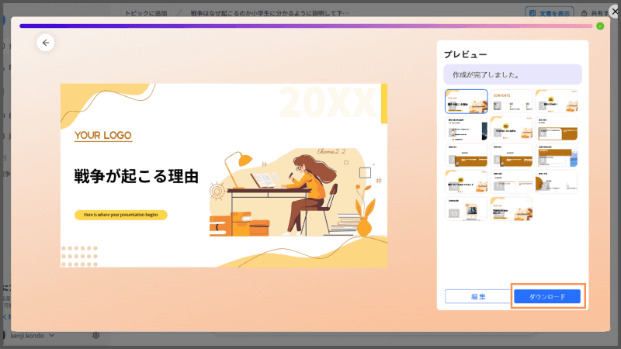Viewport: 621px width, 349px height.
Task: Select slide thumbnail 13
Action: point(467,209)
